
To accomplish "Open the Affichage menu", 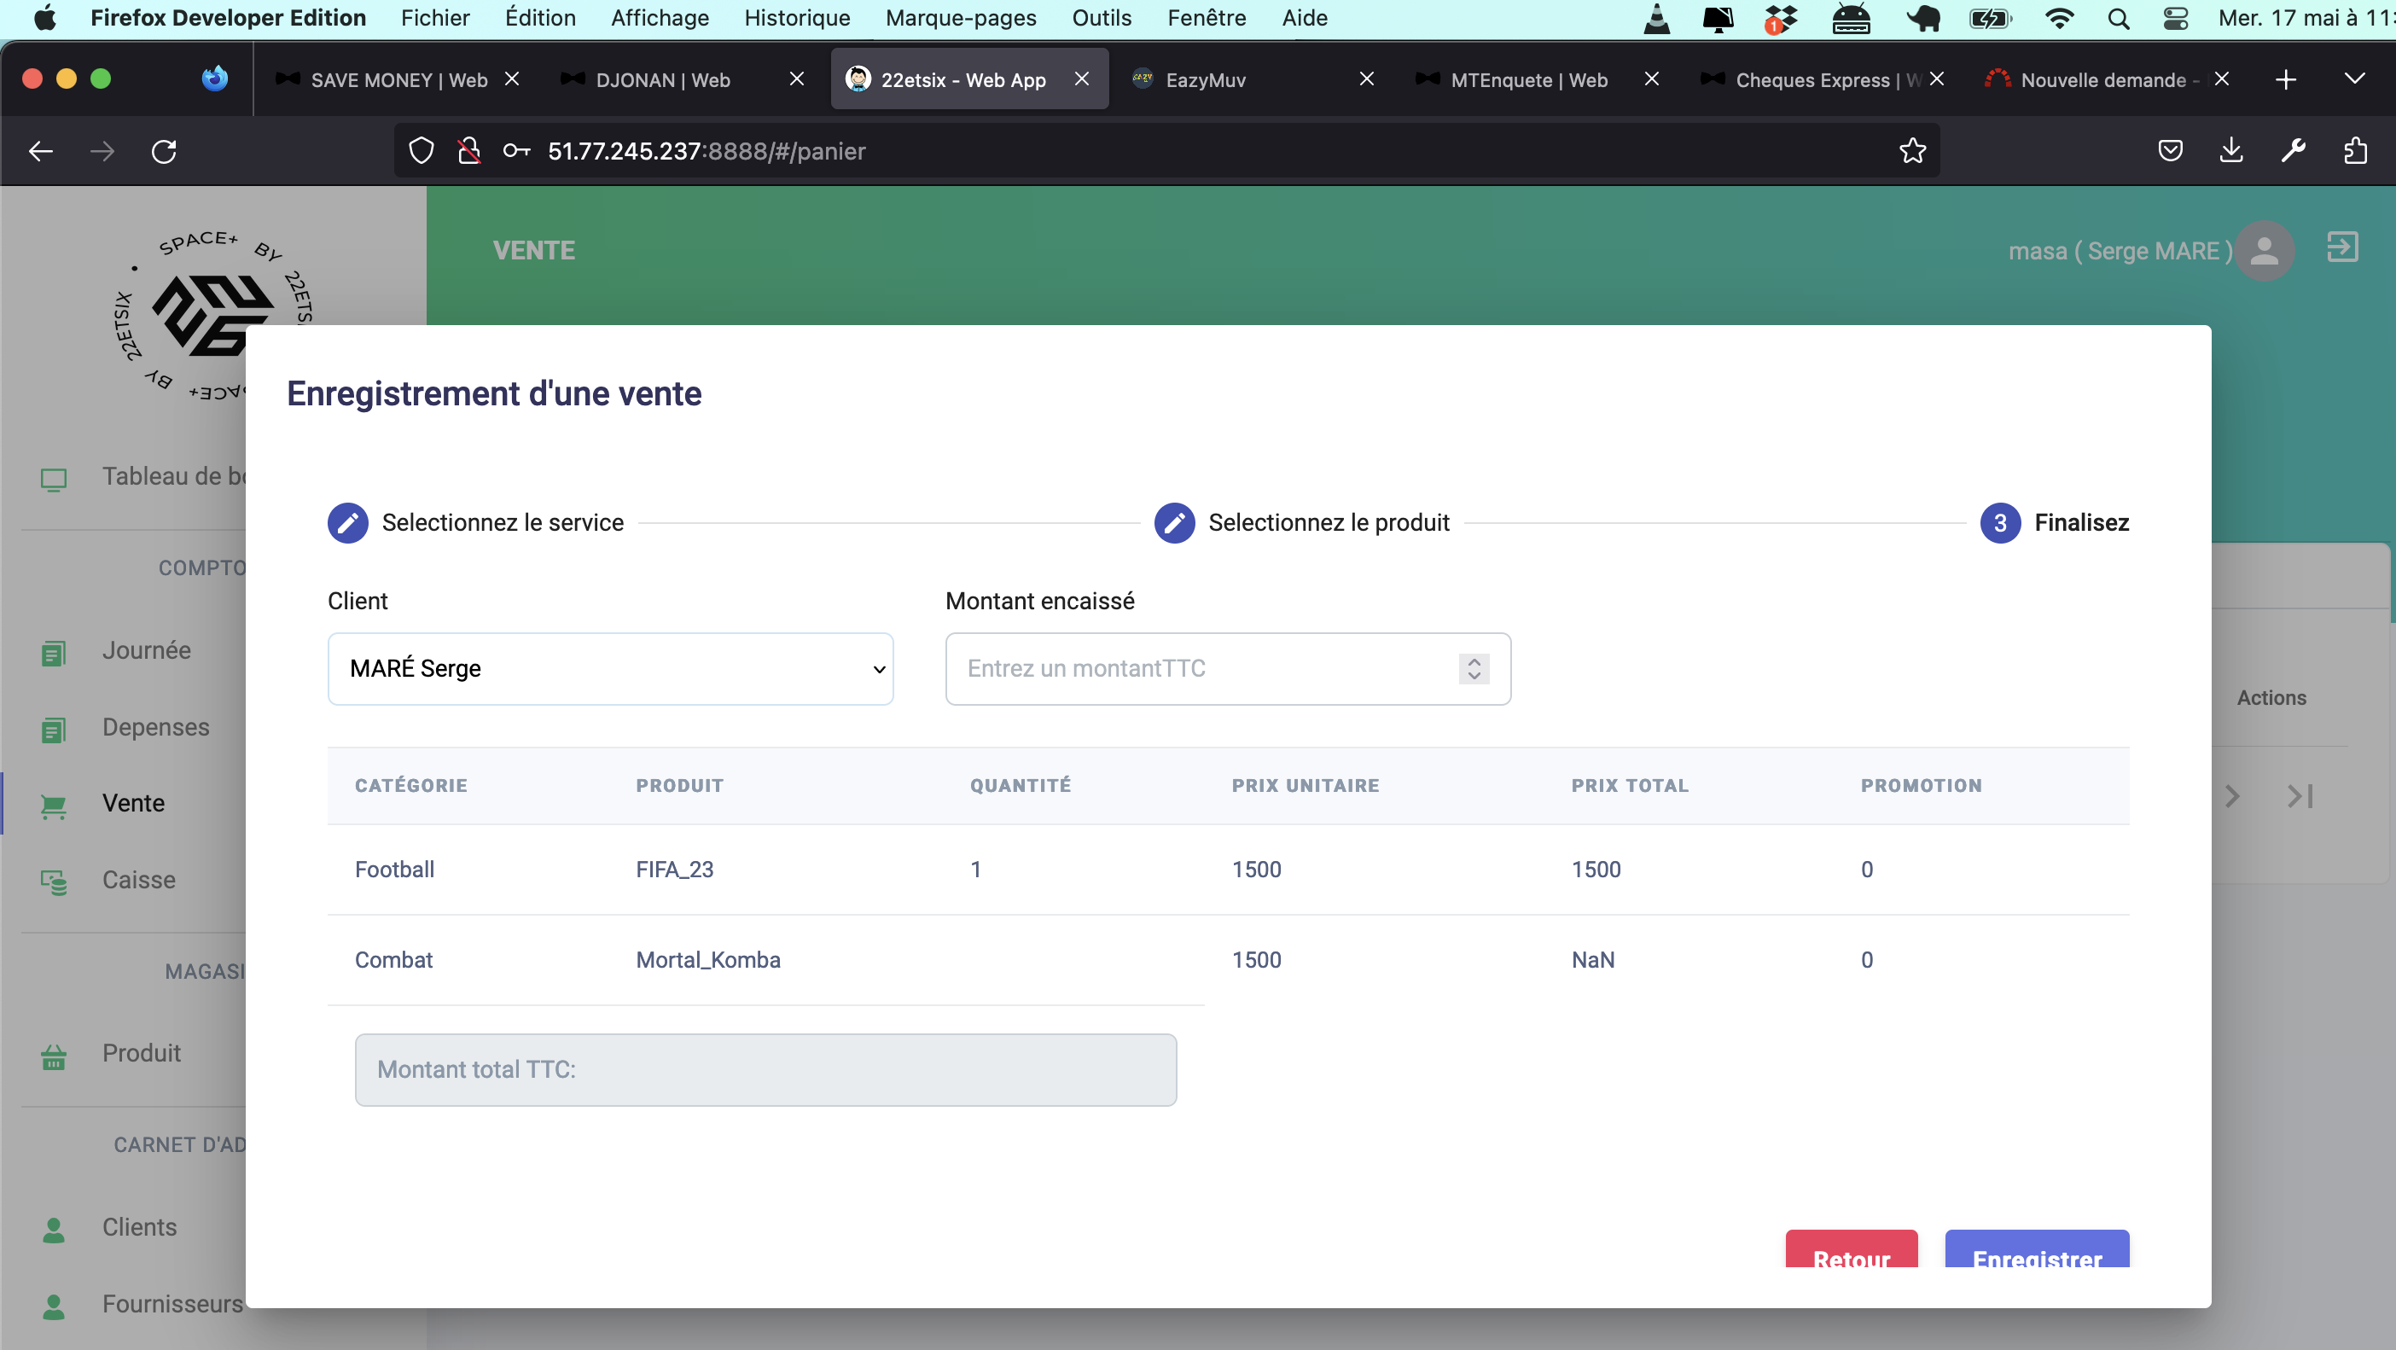I will click(x=660, y=18).
